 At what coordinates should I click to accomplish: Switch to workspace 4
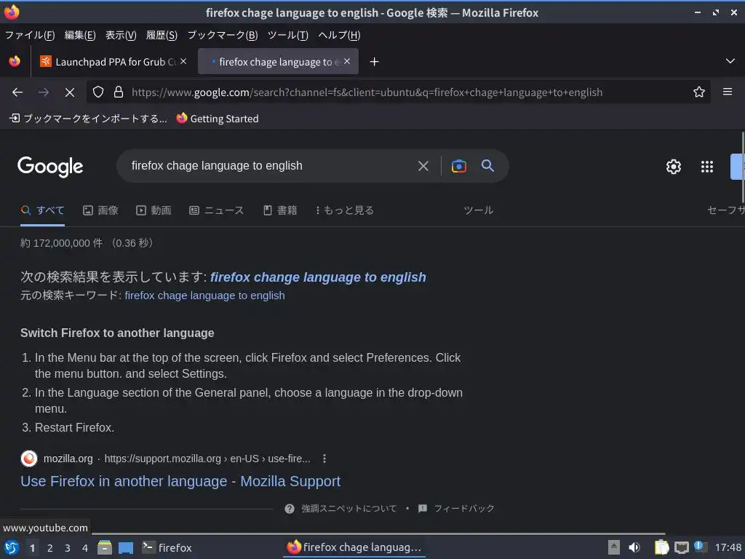tap(85, 548)
